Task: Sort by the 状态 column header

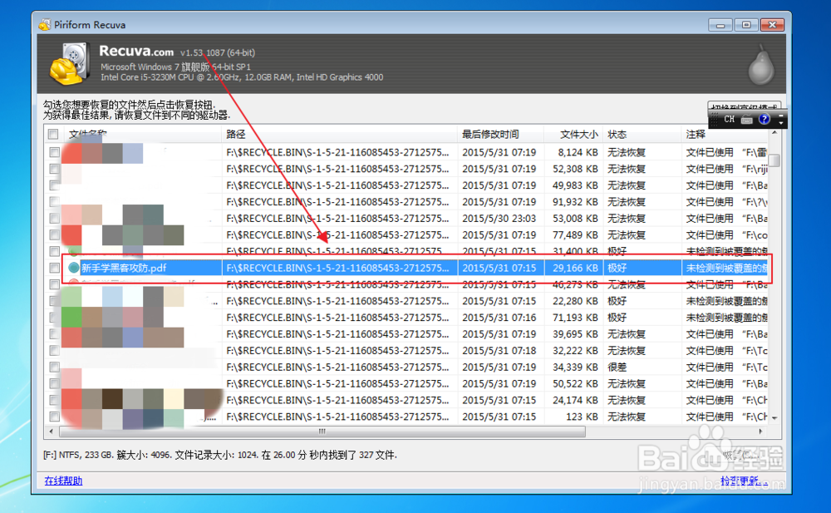Action: tap(642, 134)
